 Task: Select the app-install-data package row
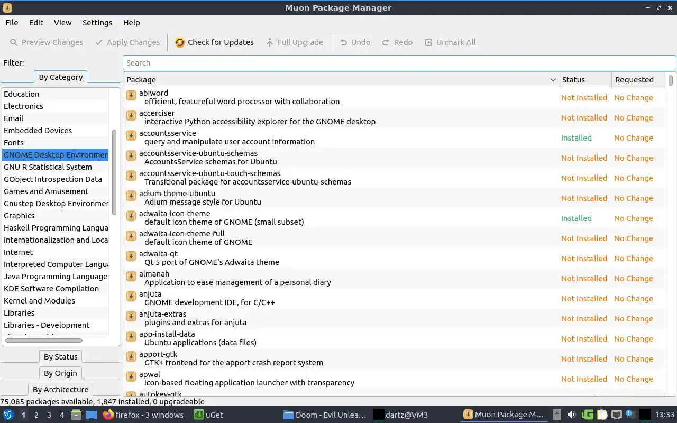395,338
